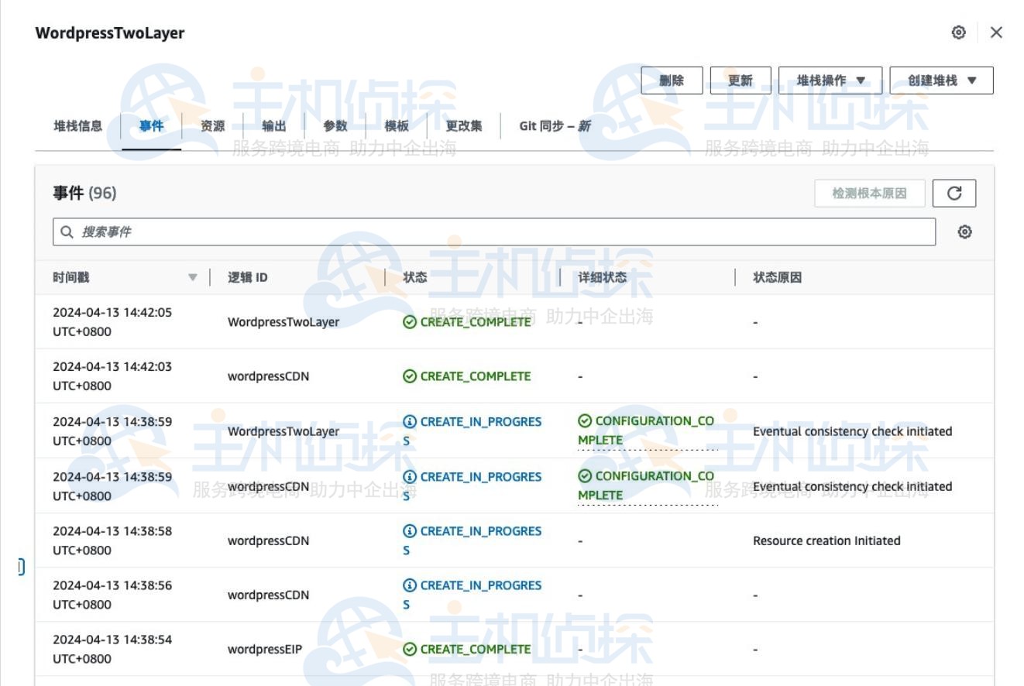
Task: Click info icon on 14:38:56 wordpressCDN row
Action: pos(410,585)
